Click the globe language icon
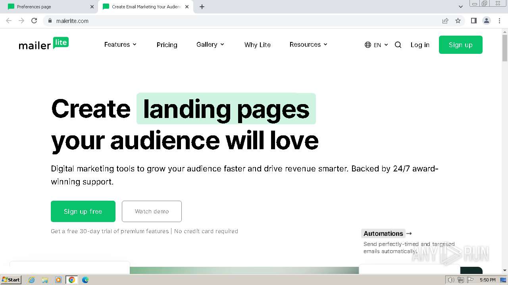Viewport: 508px width, 285px height. click(368, 45)
